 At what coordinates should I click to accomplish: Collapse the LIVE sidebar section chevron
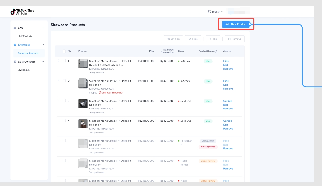(x=44, y=28)
